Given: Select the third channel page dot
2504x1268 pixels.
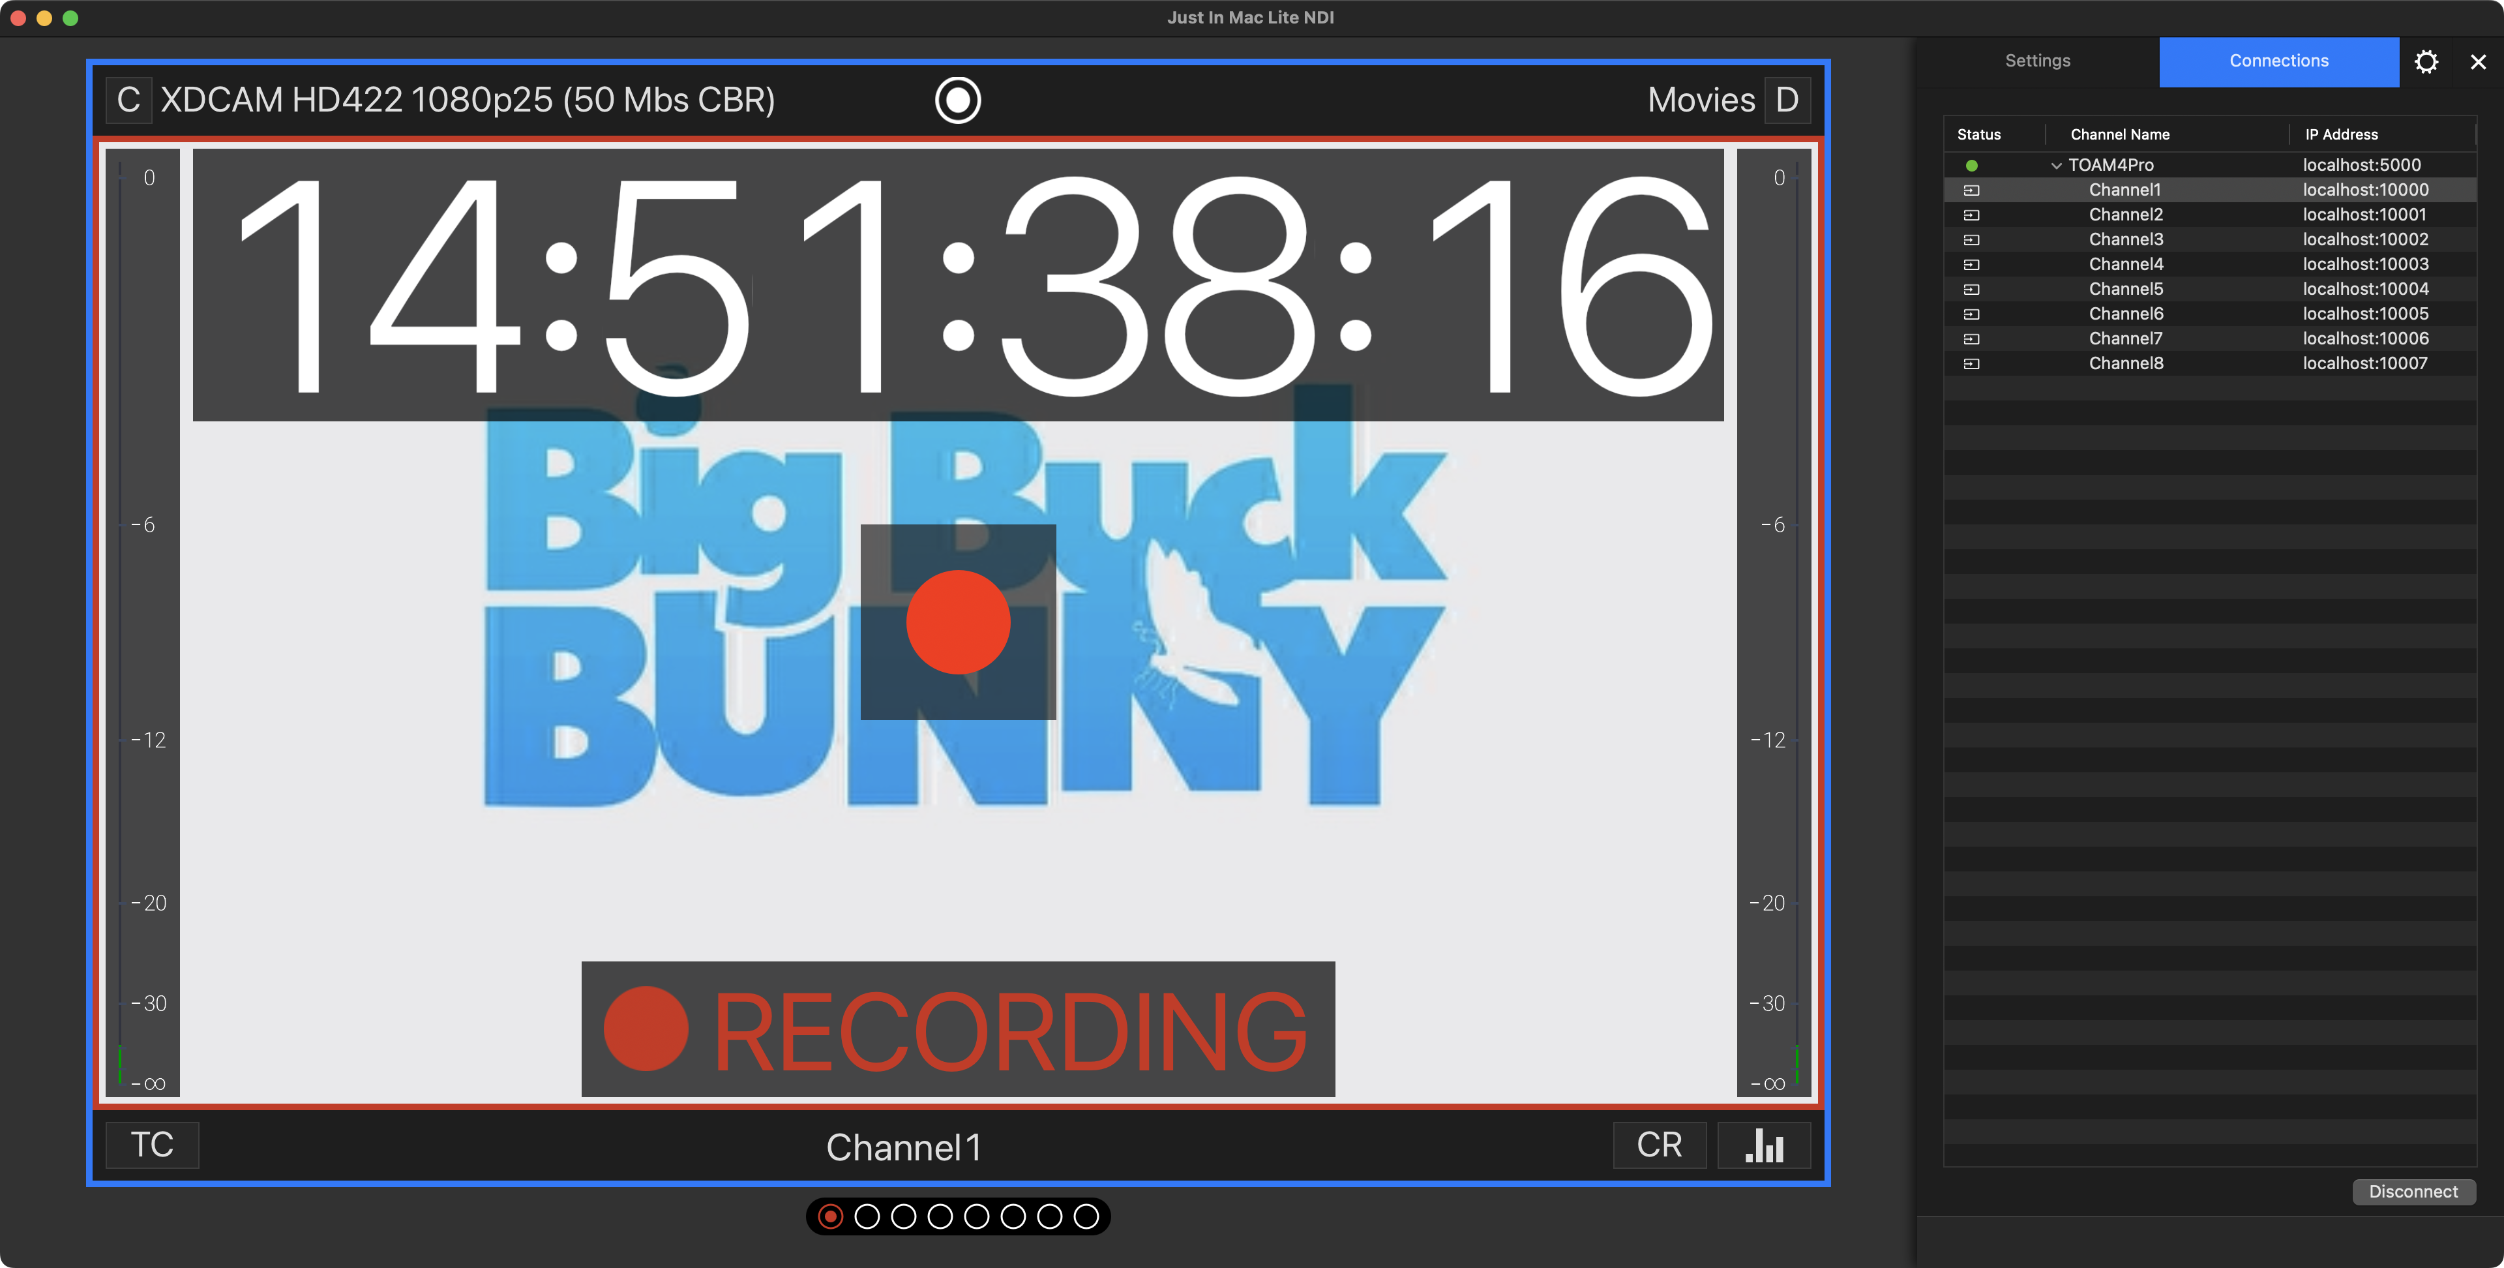Looking at the screenshot, I should point(903,1216).
